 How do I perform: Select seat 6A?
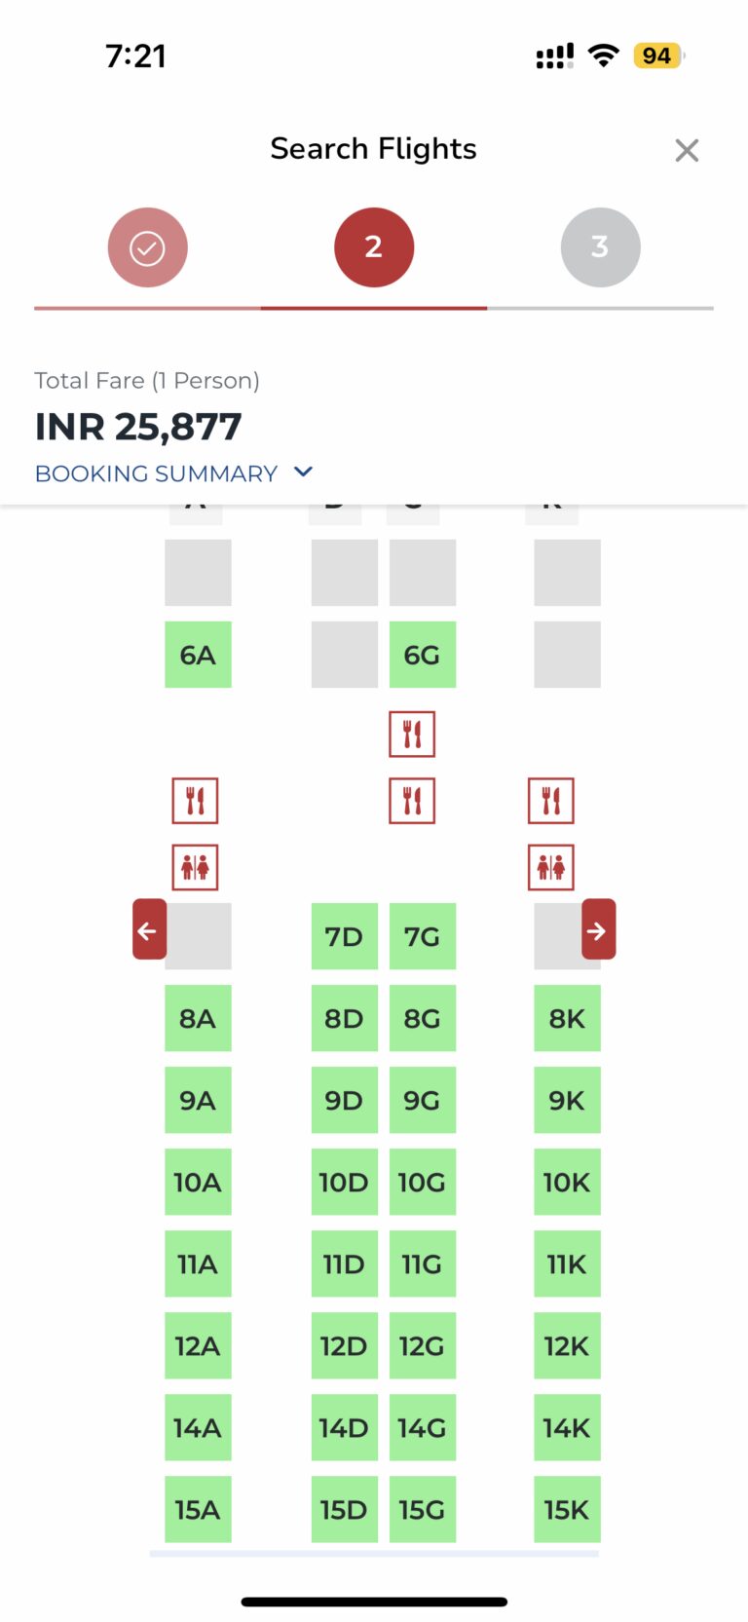(x=198, y=655)
